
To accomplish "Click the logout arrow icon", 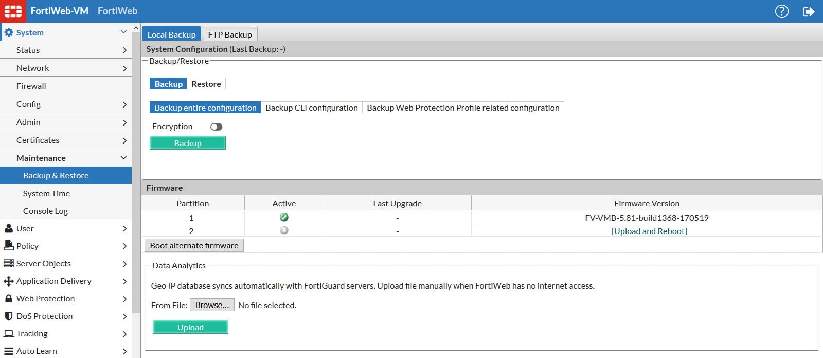I will [x=809, y=11].
